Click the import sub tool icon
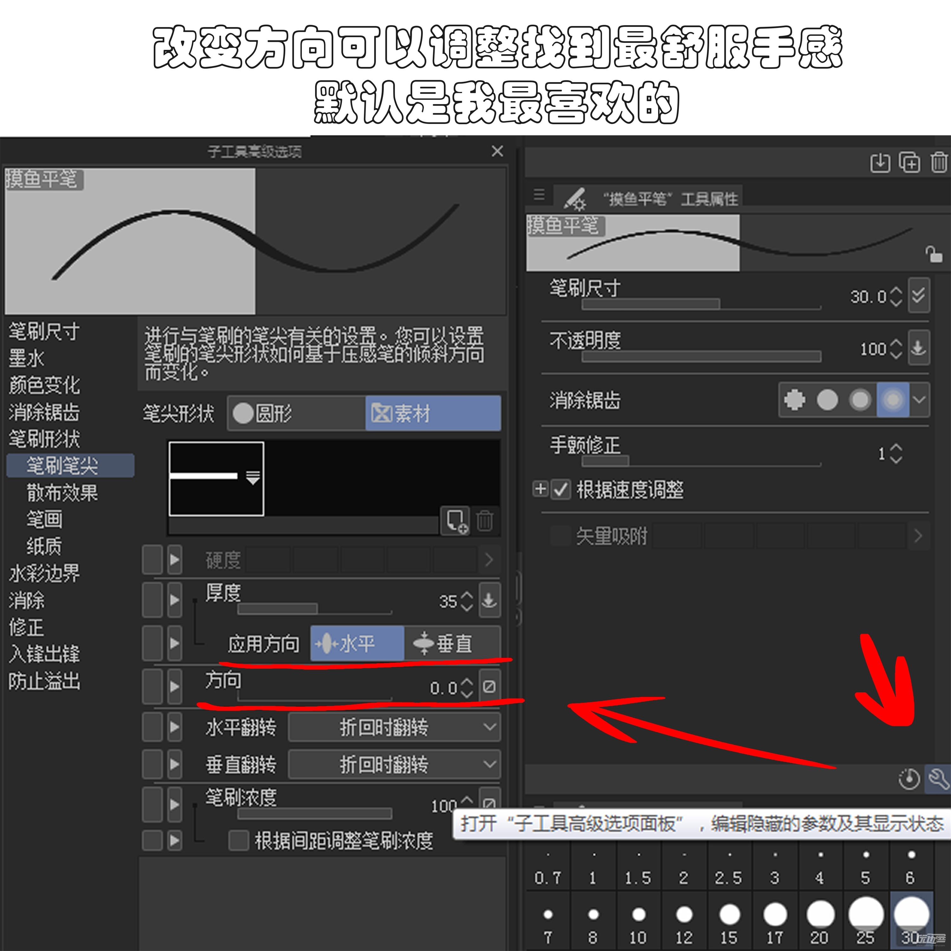 pyautogui.click(x=880, y=162)
